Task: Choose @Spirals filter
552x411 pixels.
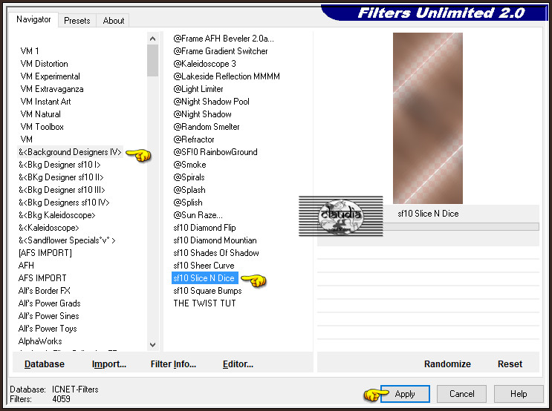Action: [189, 177]
